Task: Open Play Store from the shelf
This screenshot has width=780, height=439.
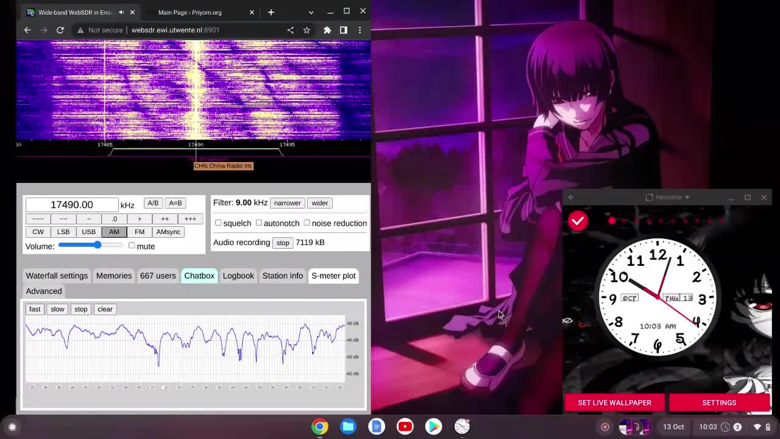Action: [433, 427]
